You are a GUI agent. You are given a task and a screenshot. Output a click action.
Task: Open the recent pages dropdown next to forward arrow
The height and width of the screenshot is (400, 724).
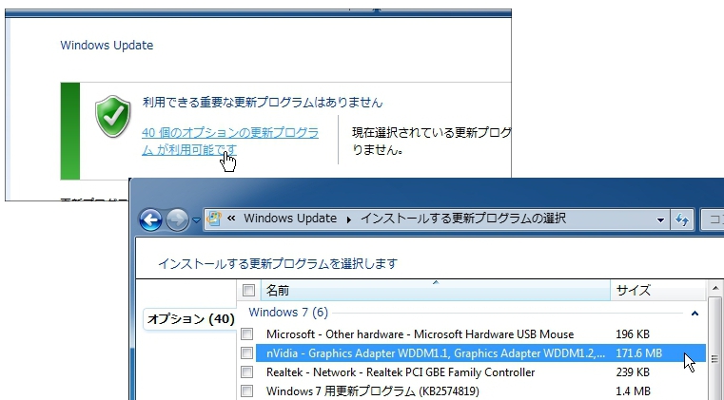(x=196, y=220)
